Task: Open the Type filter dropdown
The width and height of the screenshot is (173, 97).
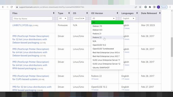Action: (x=62, y=18)
